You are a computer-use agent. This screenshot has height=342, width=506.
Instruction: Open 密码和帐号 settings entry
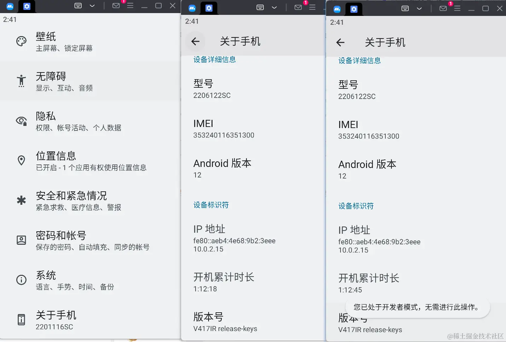90,240
